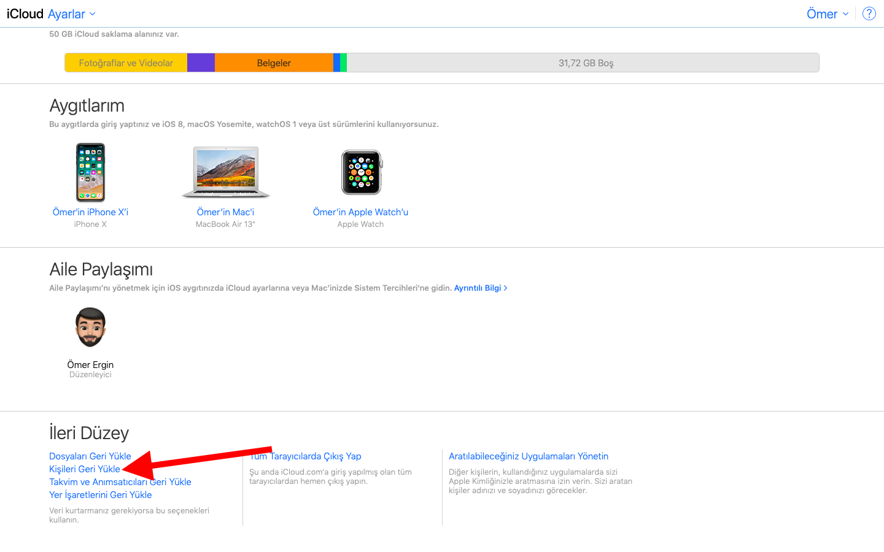Click the yellow Fotoğraflar ve Videolar storage segment
The image size is (884, 552).
(x=126, y=63)
